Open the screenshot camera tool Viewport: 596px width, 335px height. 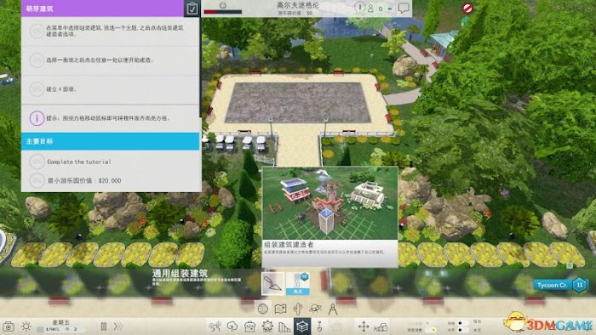pos(9,326)
